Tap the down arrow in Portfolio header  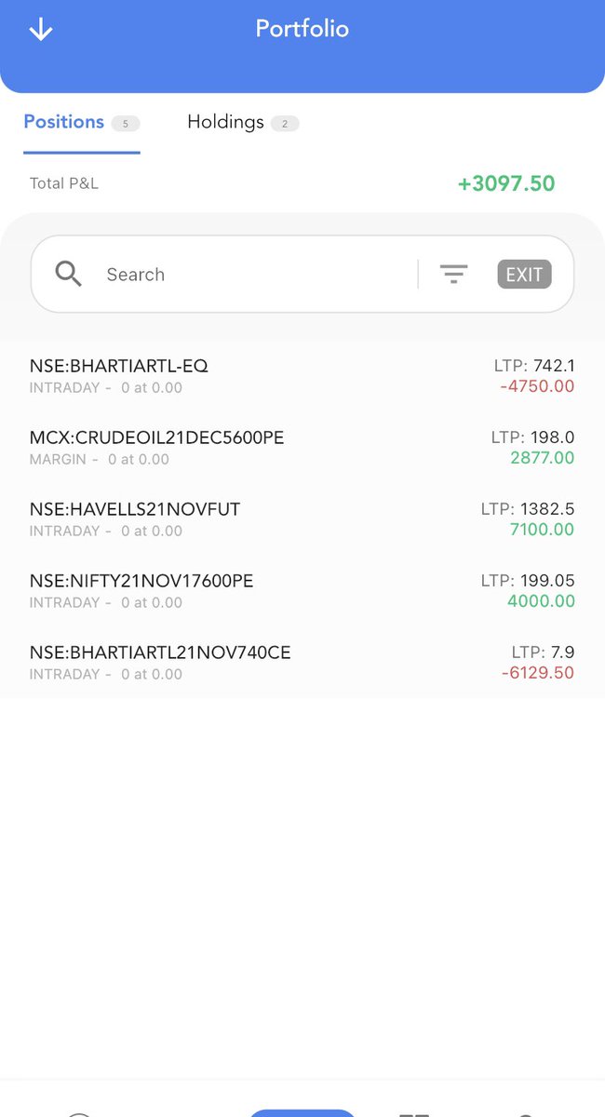pyautogui.click(x=41, y=29)
